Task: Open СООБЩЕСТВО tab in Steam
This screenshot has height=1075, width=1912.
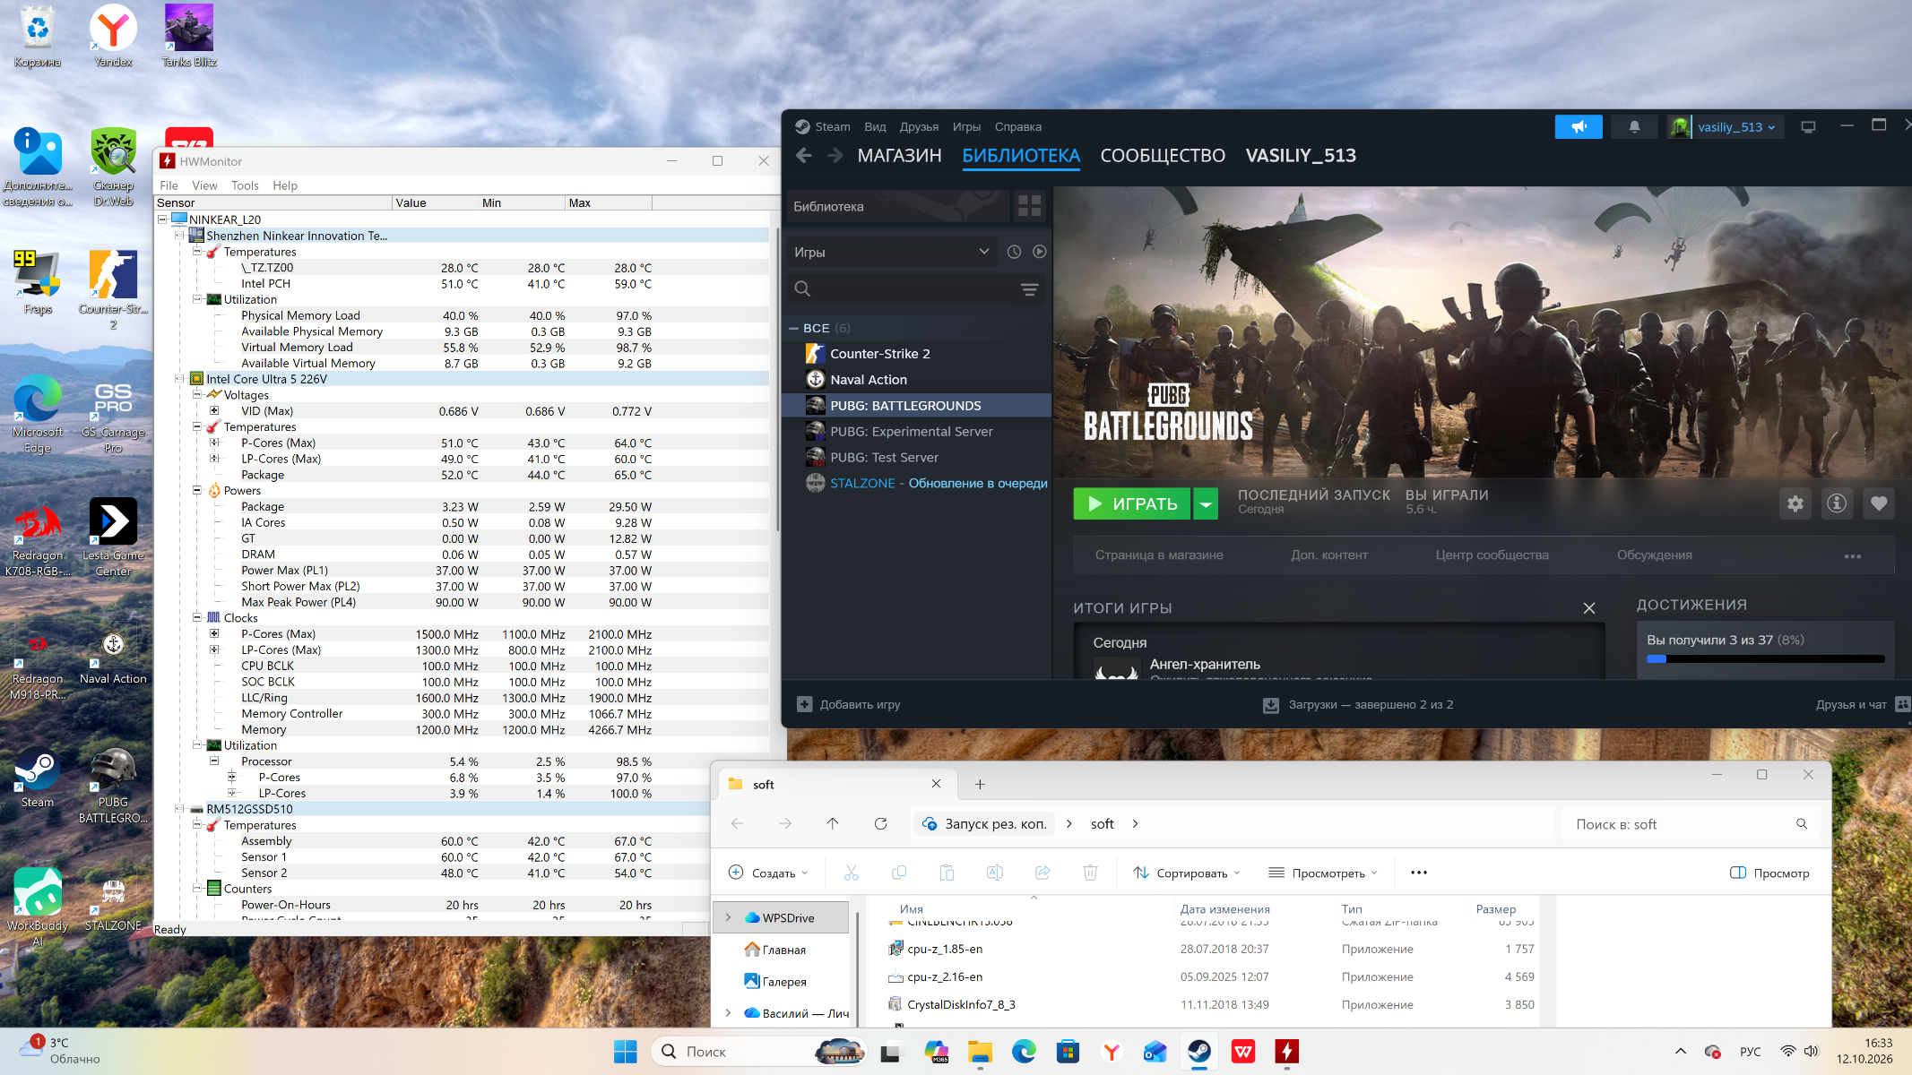Action: click(x=1163, y=156)
